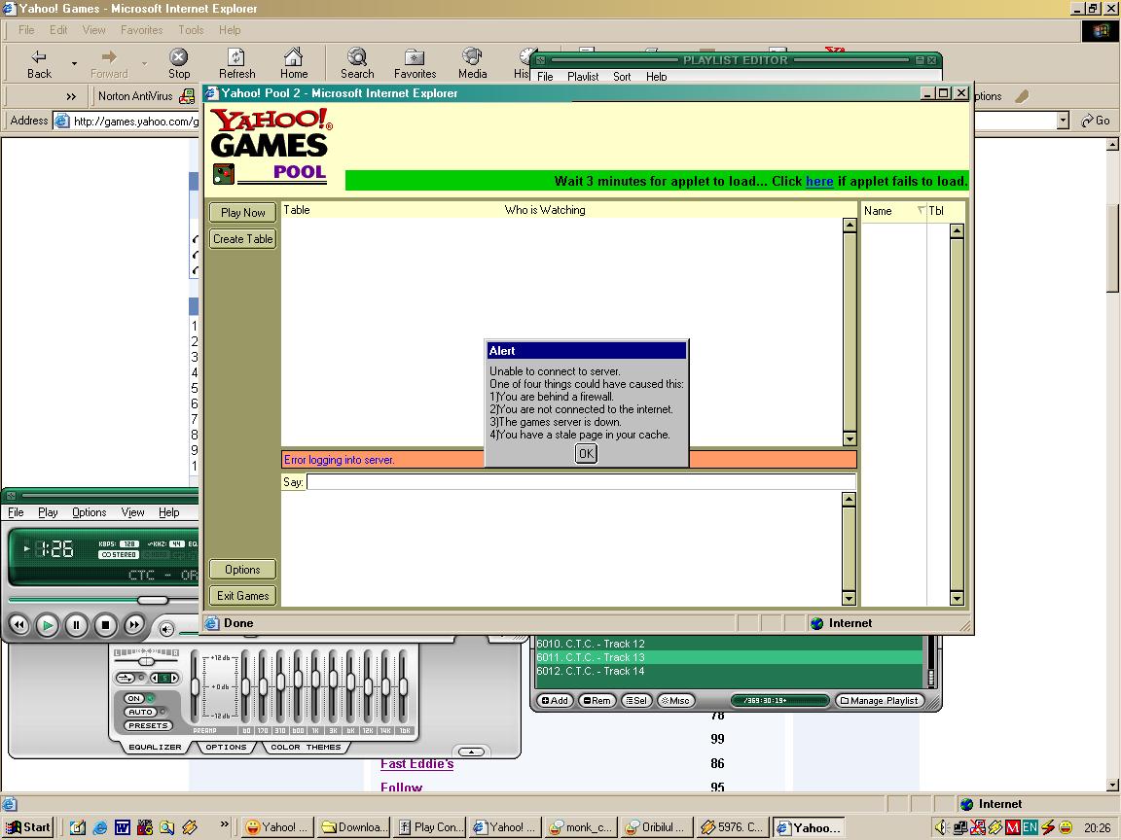The height and width of the screenshot is (840, 1121).
Task: Click Winamp previous track button
Action: tap(19, 625)
